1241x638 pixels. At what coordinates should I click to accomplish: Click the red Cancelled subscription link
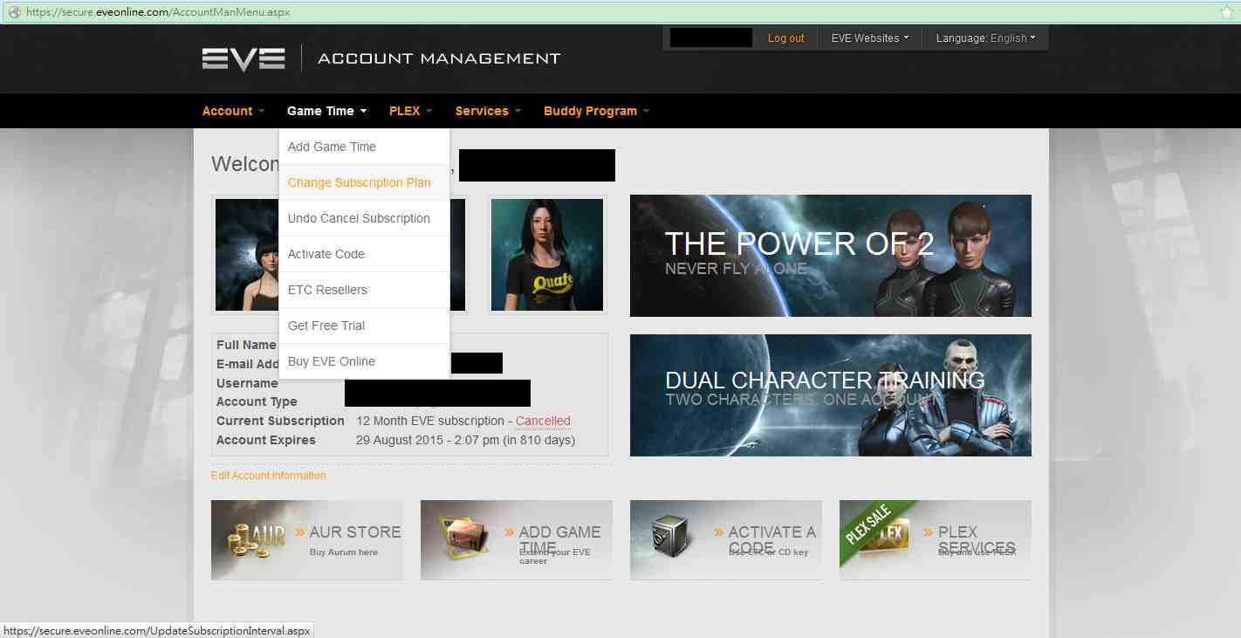click(543, 421)
